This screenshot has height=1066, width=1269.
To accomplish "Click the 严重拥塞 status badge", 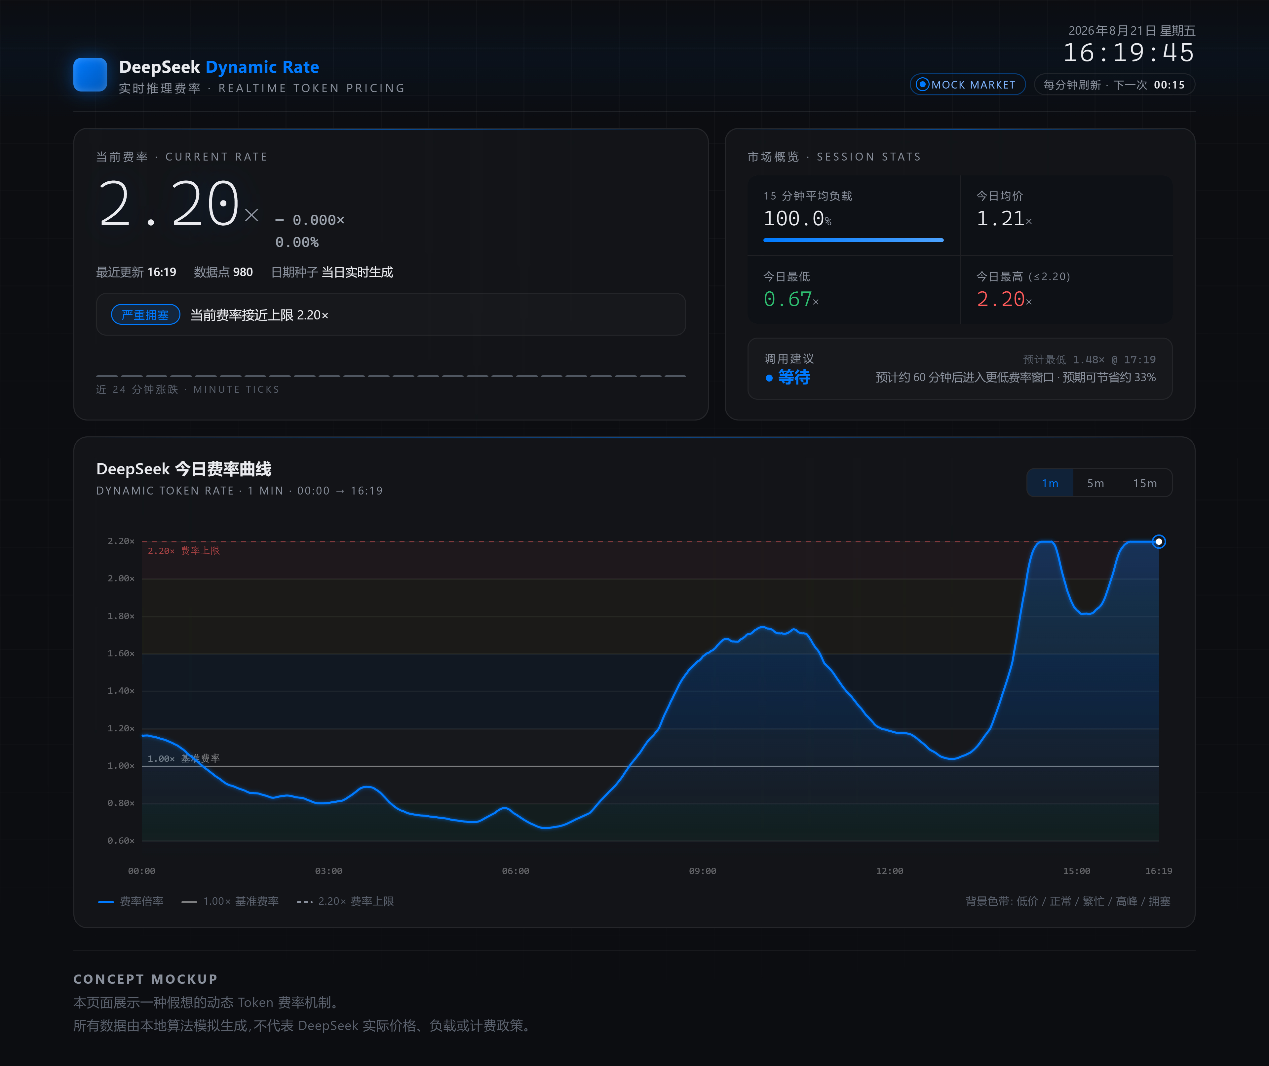I will point(146,315).
